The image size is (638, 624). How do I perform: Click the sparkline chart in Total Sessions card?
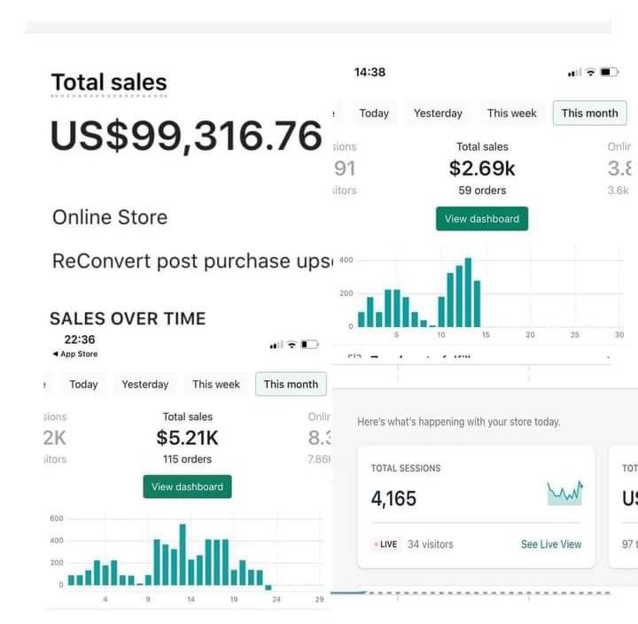(564, 492)
